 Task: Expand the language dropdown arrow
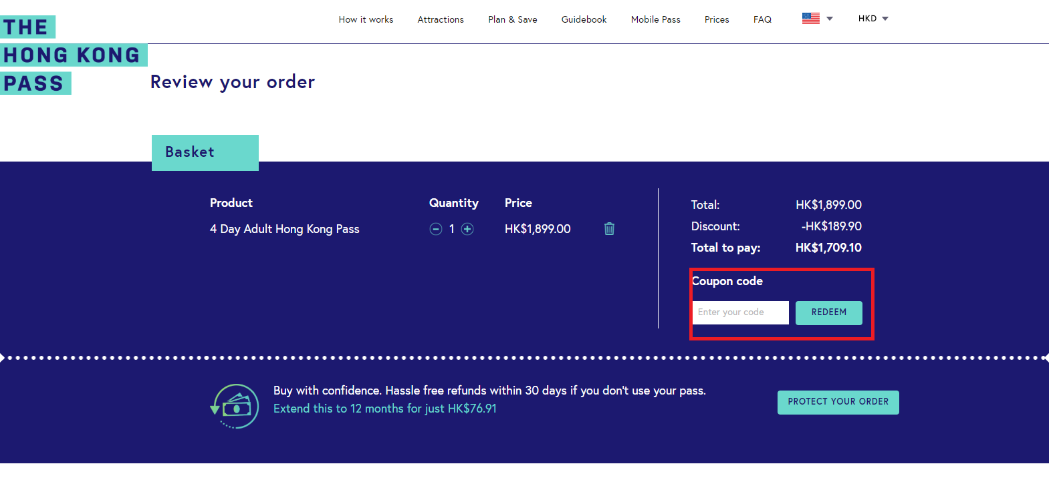pos(830,19)
